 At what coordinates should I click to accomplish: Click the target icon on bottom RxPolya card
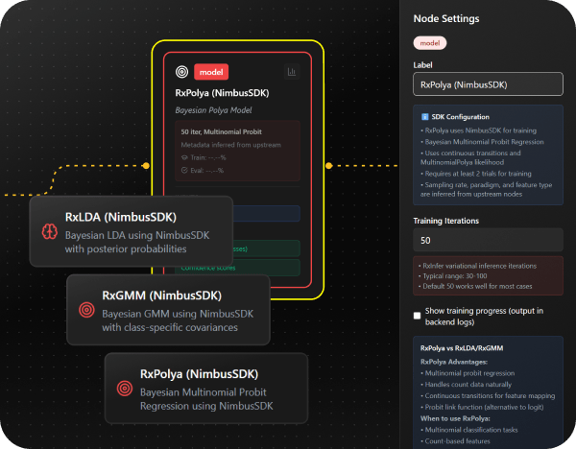point(124,388)
